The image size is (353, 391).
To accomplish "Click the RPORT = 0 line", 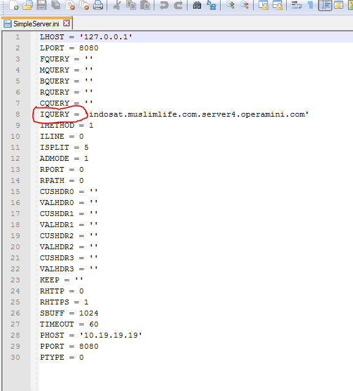I will pos(62,169).
